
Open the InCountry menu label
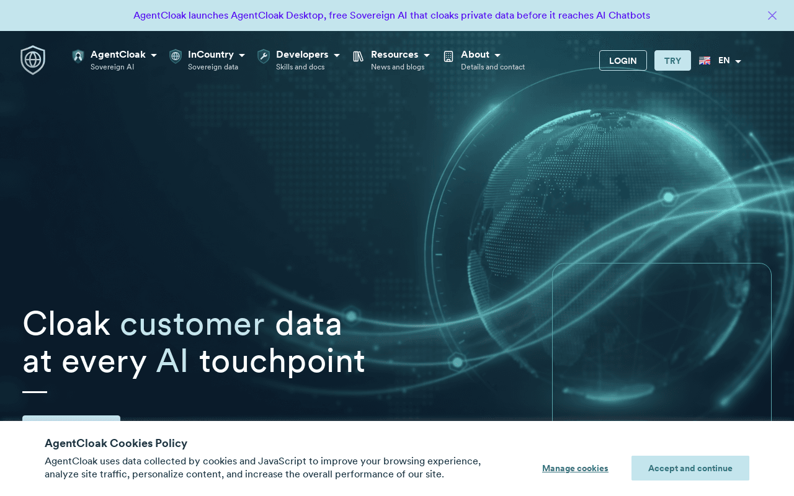[x=211, y=55]
